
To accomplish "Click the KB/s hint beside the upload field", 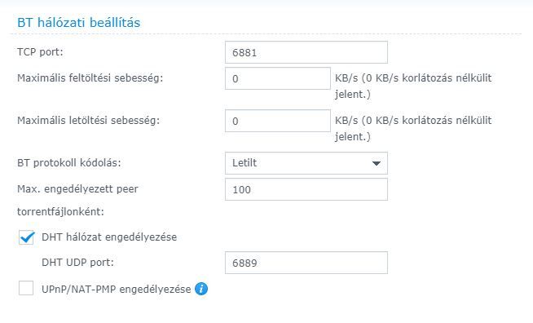I will coord(413,86).
